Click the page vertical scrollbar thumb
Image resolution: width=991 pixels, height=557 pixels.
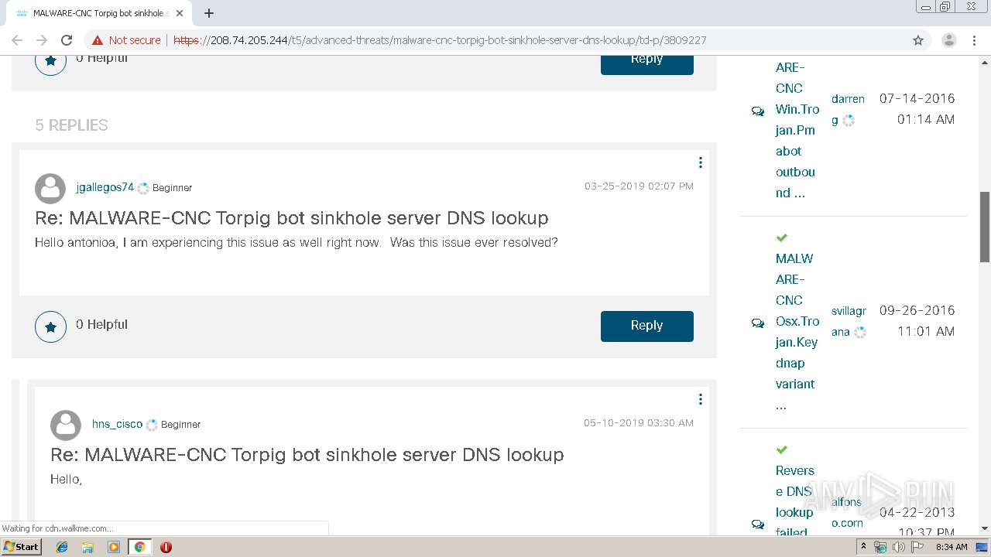(x=985, y=227)
